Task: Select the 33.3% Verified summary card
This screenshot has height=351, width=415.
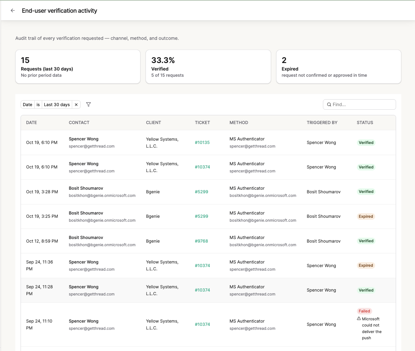Action: [x=208, y=67]
